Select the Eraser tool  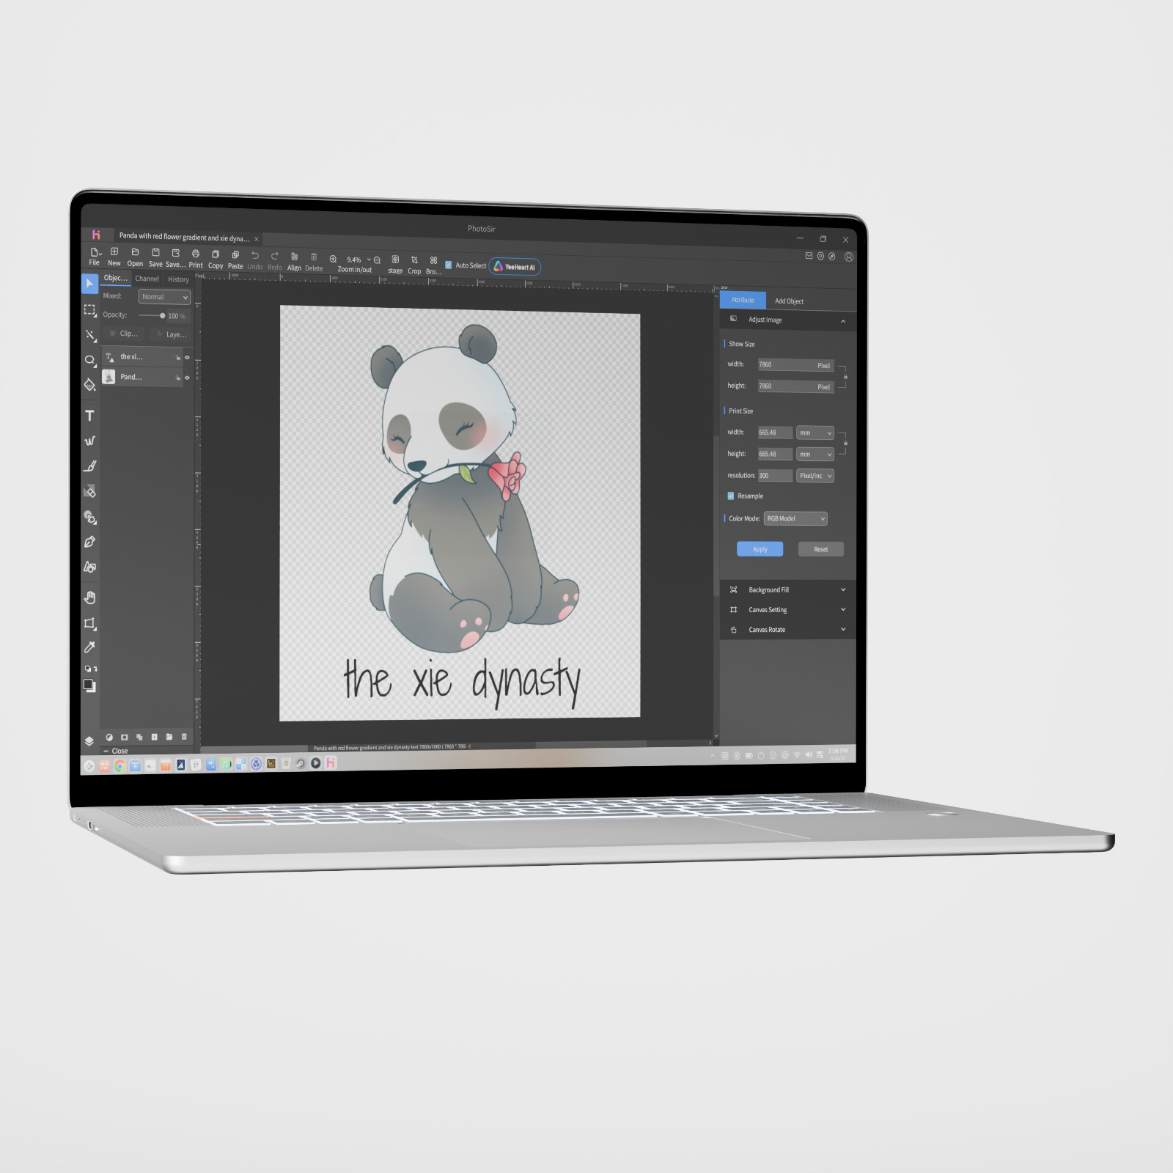click(x=89, y=491)
